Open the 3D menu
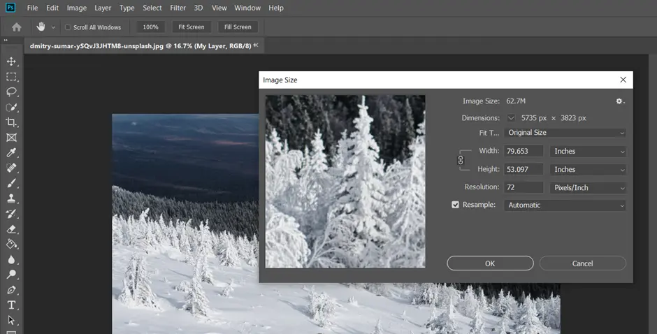Viewport: 657px width, 334px height. coord(198,8)
